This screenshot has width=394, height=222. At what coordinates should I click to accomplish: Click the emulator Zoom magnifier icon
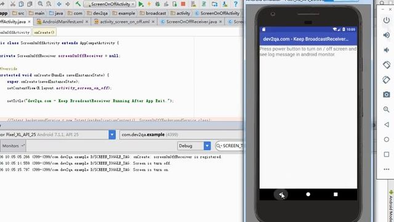point(387,110)
